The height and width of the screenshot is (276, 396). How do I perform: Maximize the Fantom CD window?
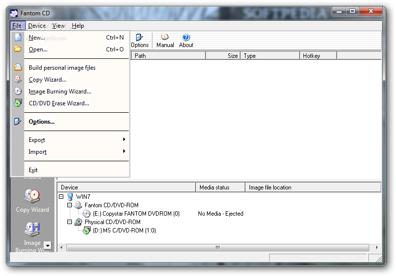pyautogui.click(x=352, y=11)
